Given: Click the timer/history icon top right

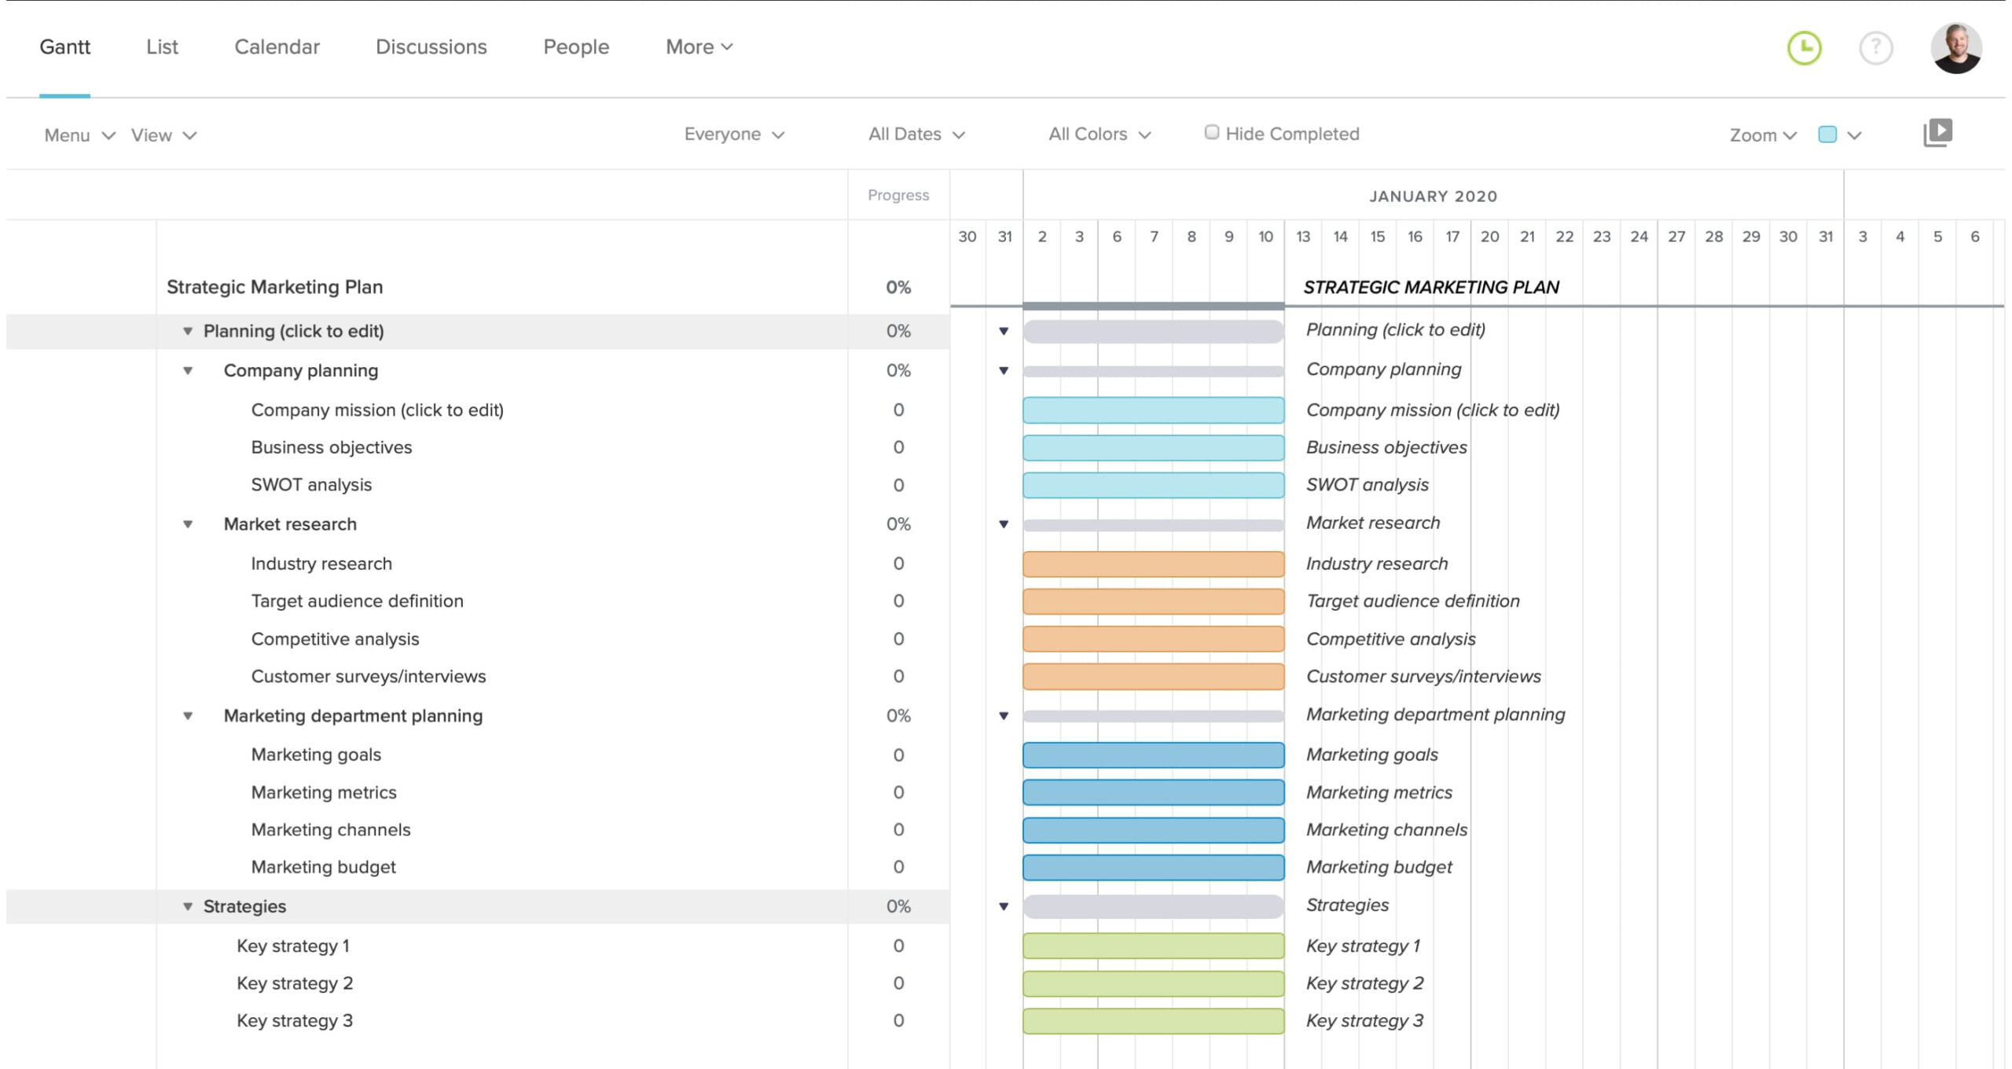Looking at the screenshot, I should (1805, 46).
